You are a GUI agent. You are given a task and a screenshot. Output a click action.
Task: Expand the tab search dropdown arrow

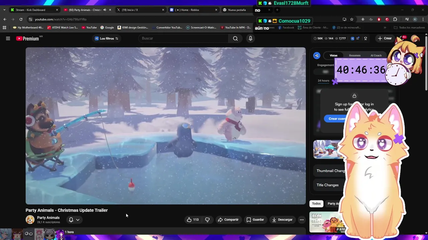tap(4, 10)
